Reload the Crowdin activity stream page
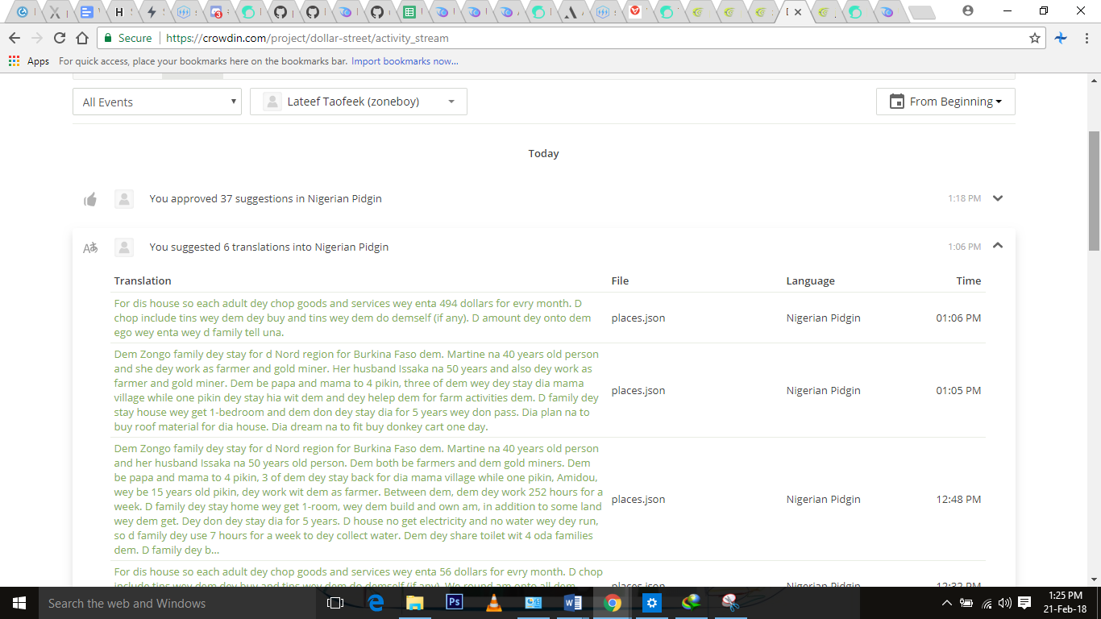Screen dimensions: 1101x619 click(59, 38)
